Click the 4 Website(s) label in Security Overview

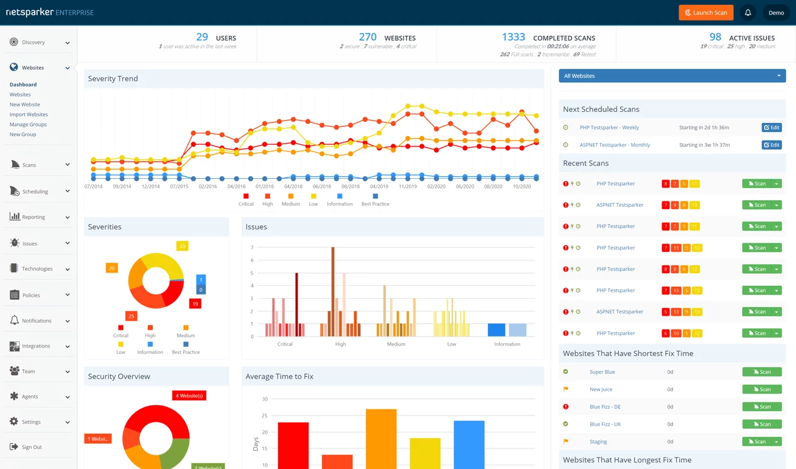pyautogui.click(x=189, y=395)
